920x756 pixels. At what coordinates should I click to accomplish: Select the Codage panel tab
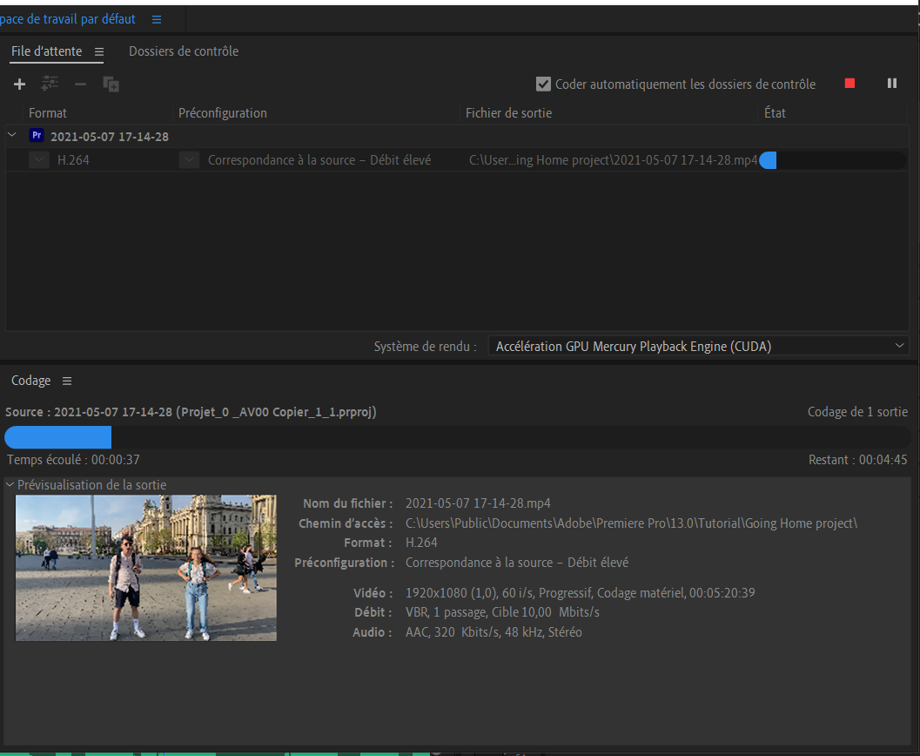click(31, 381)
